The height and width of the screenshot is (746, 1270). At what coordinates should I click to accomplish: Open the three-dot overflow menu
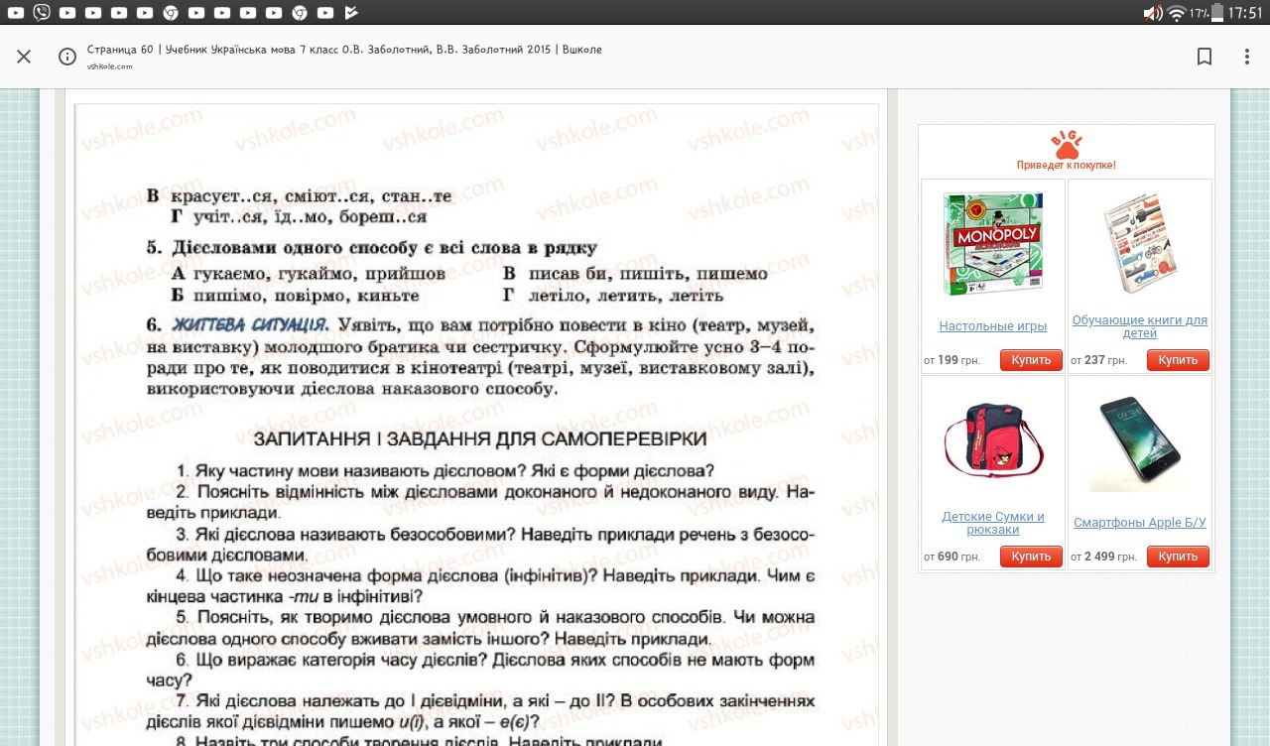point(1246,57)
